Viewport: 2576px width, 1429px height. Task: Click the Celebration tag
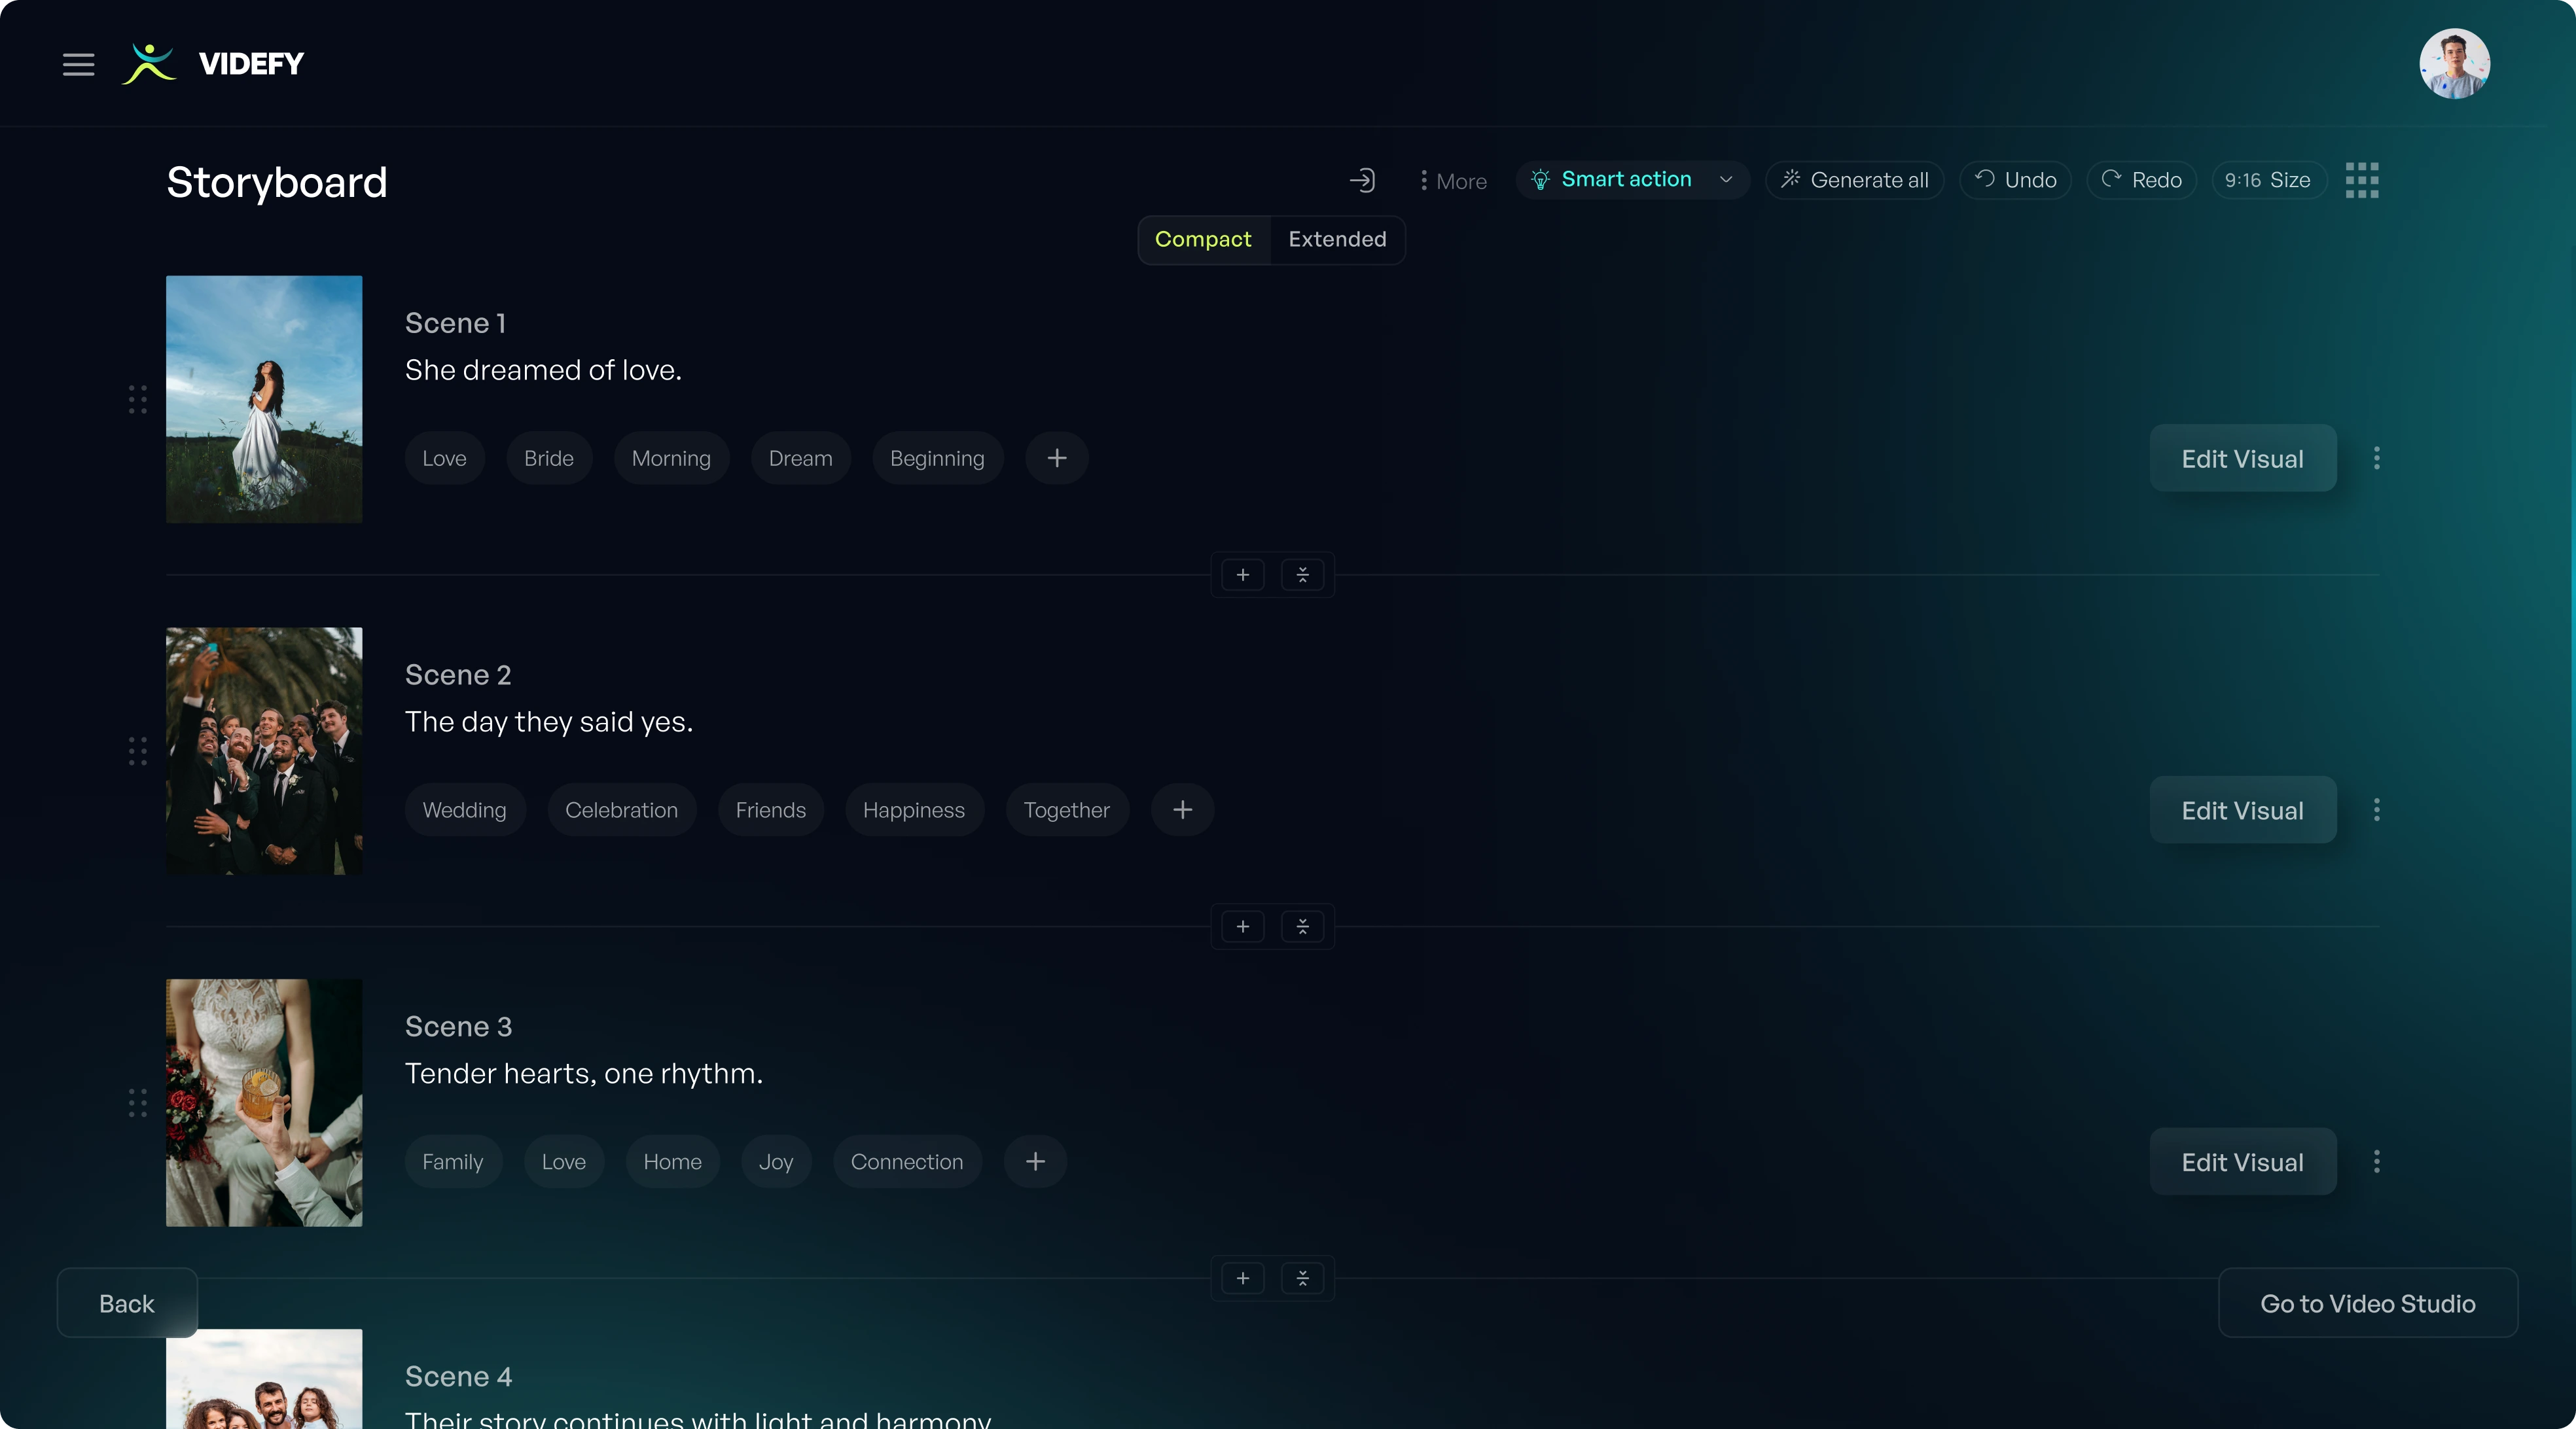(x=621, y=810)
